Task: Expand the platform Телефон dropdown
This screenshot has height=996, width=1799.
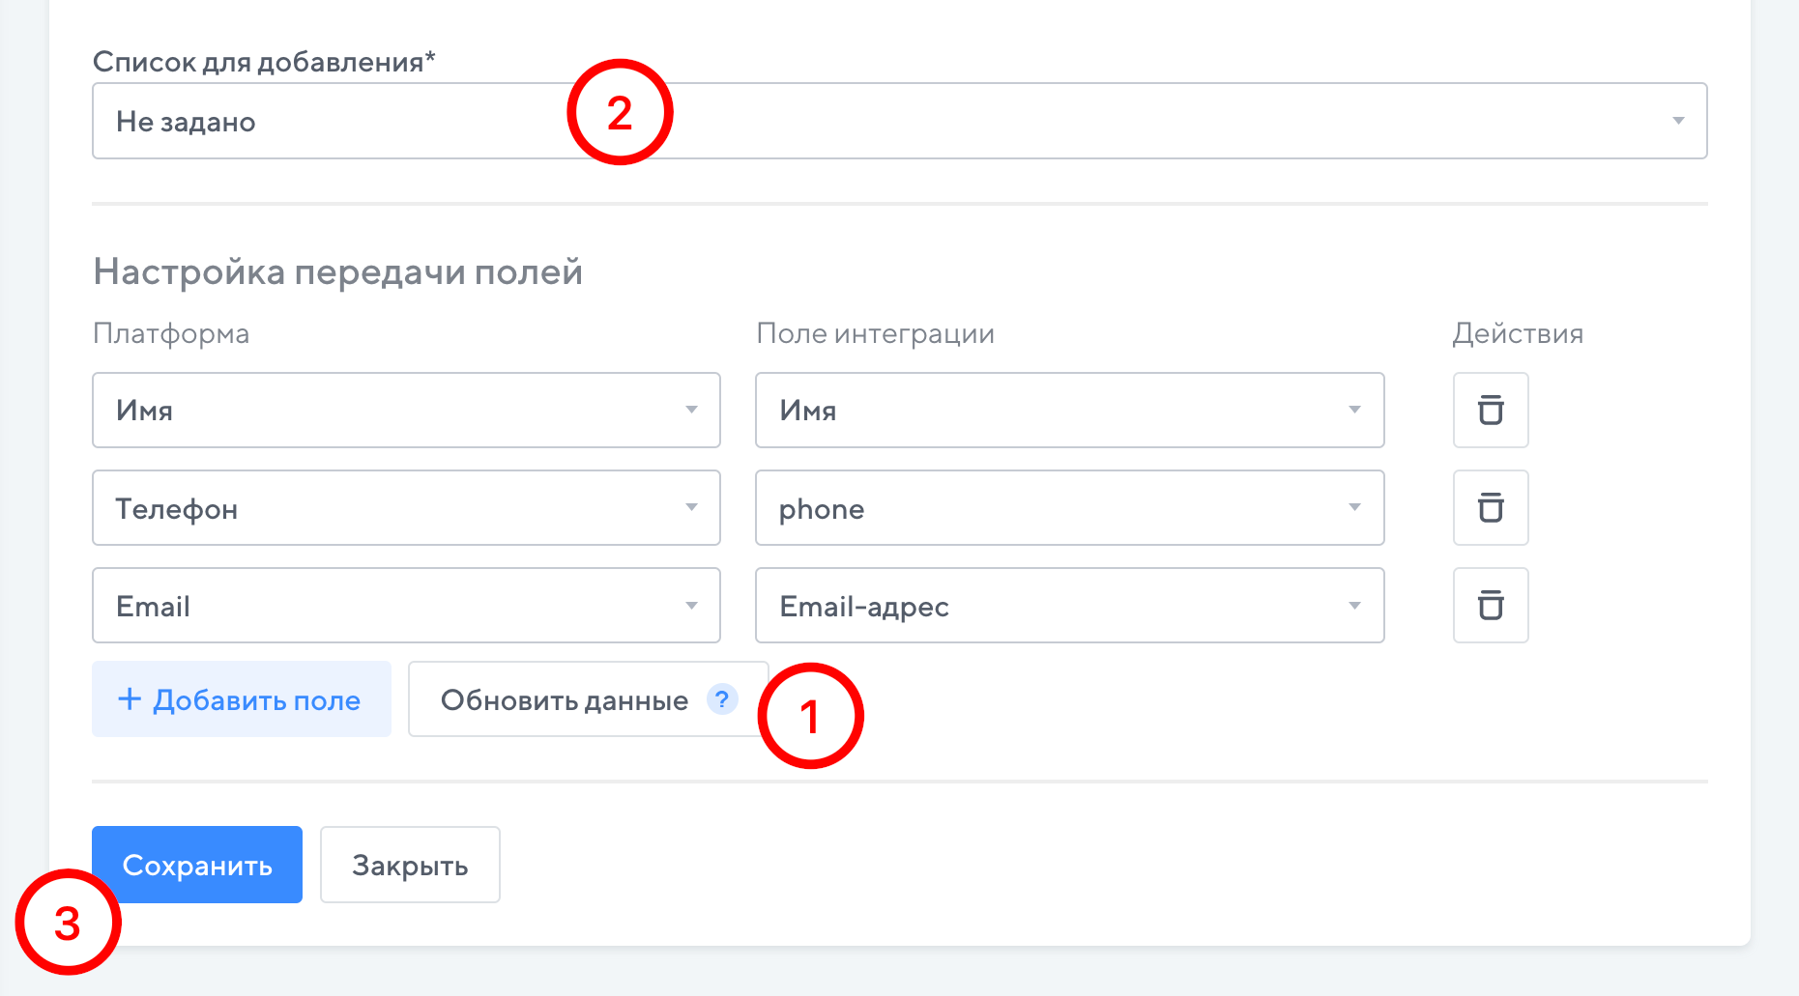Action: pos(406,508)
